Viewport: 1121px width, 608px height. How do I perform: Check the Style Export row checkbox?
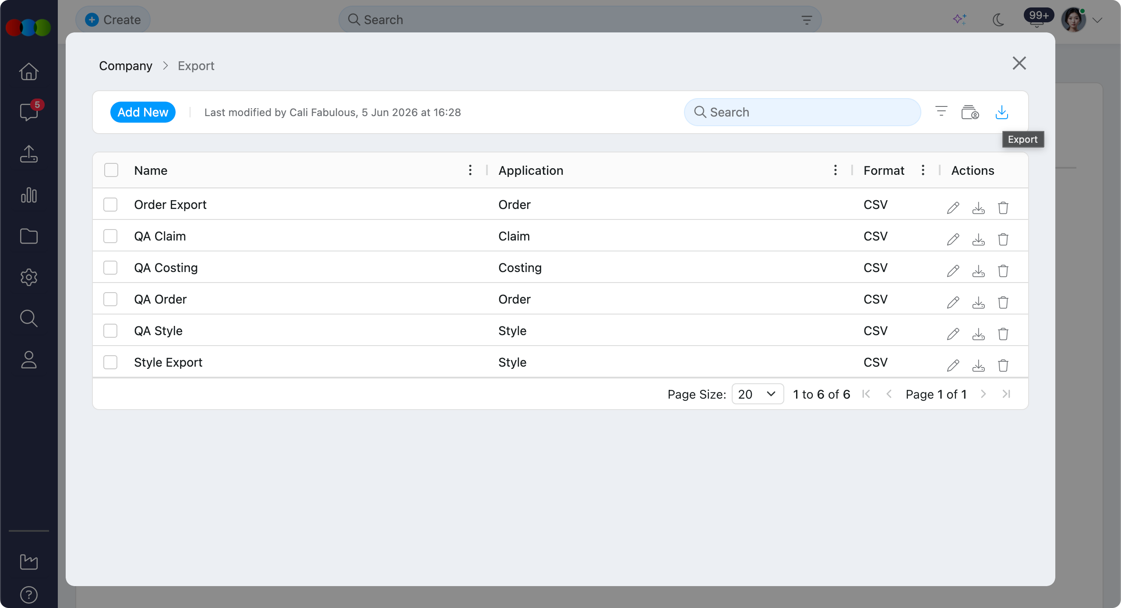pyautogui.click(x=110, y=362)
